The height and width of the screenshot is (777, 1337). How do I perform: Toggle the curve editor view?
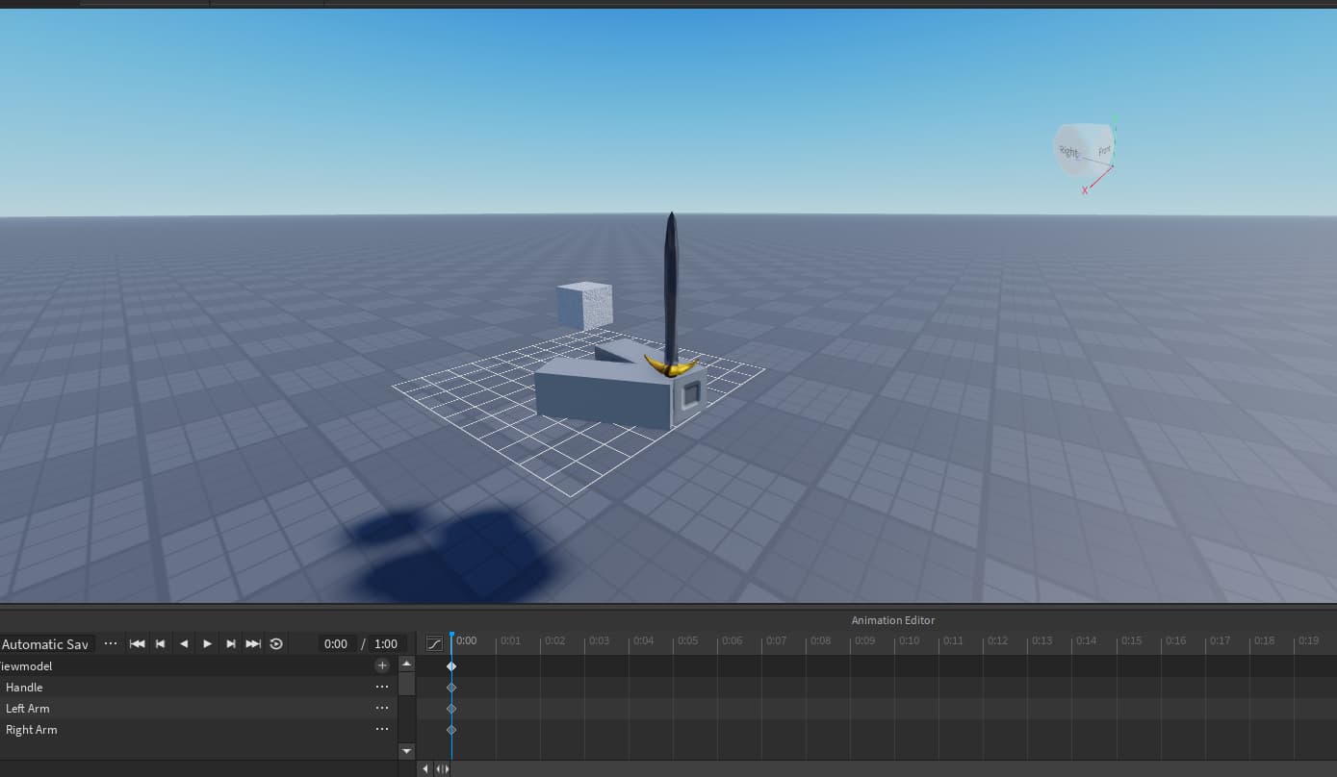click(434, 643)
